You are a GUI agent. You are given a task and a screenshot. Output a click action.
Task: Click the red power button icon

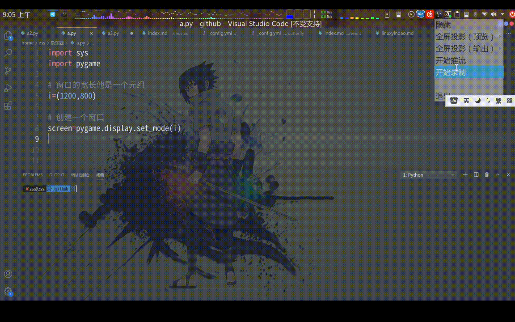click(x=512, y=14)
